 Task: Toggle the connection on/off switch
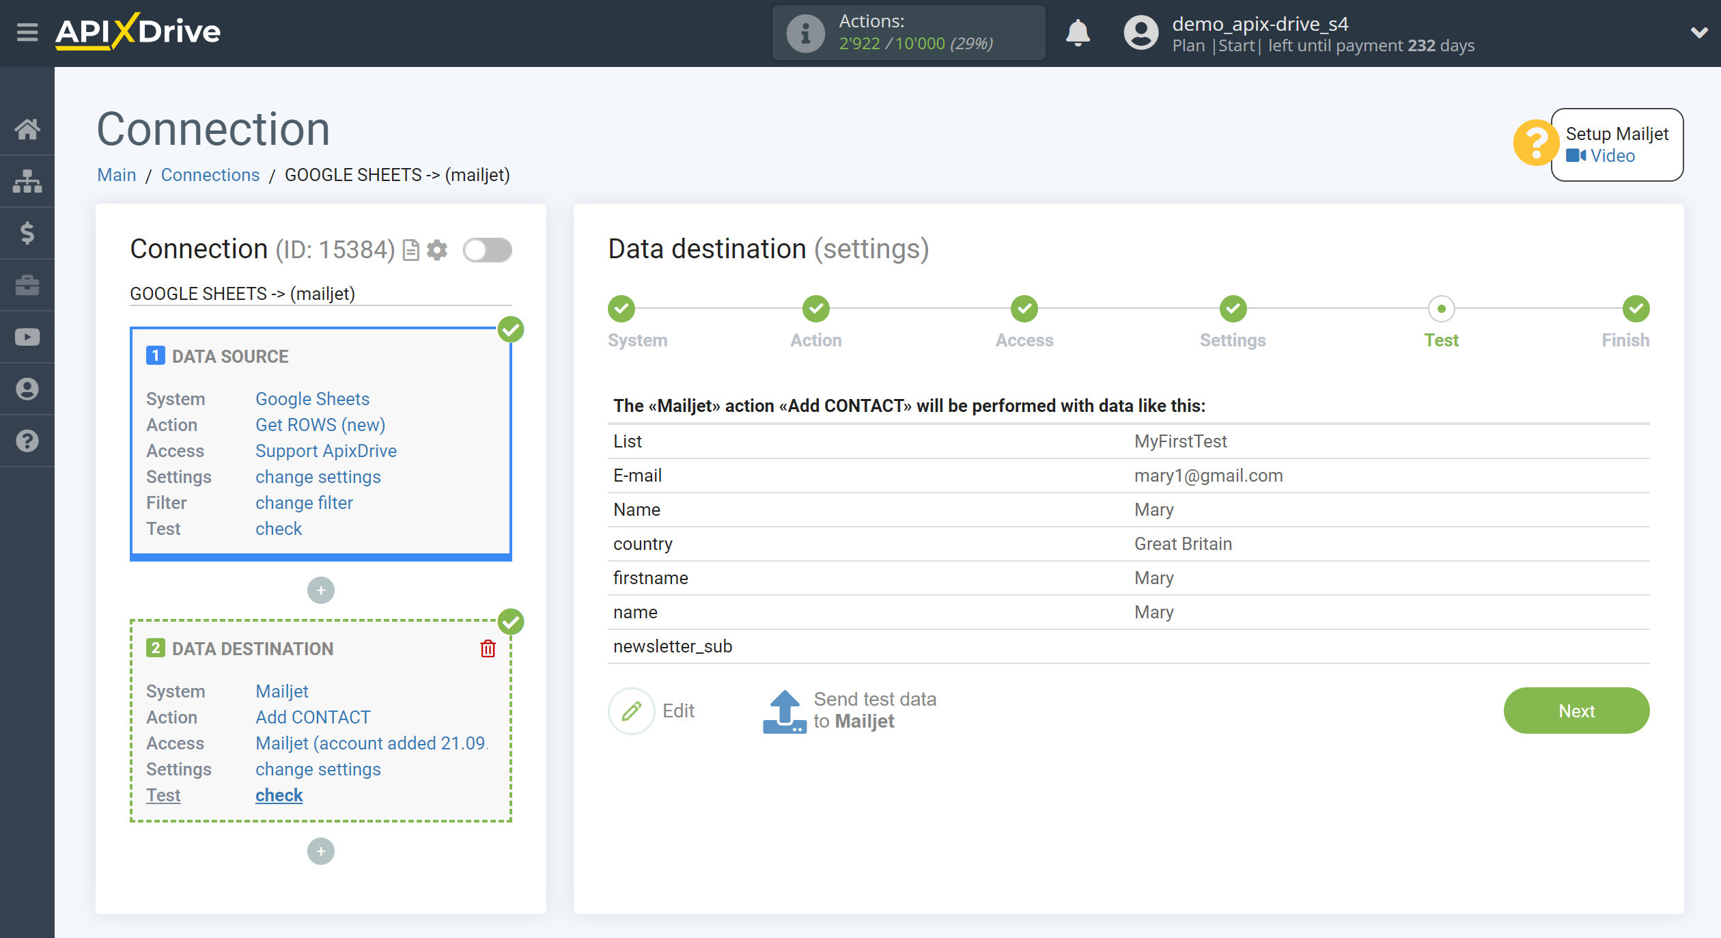point(488,250)
